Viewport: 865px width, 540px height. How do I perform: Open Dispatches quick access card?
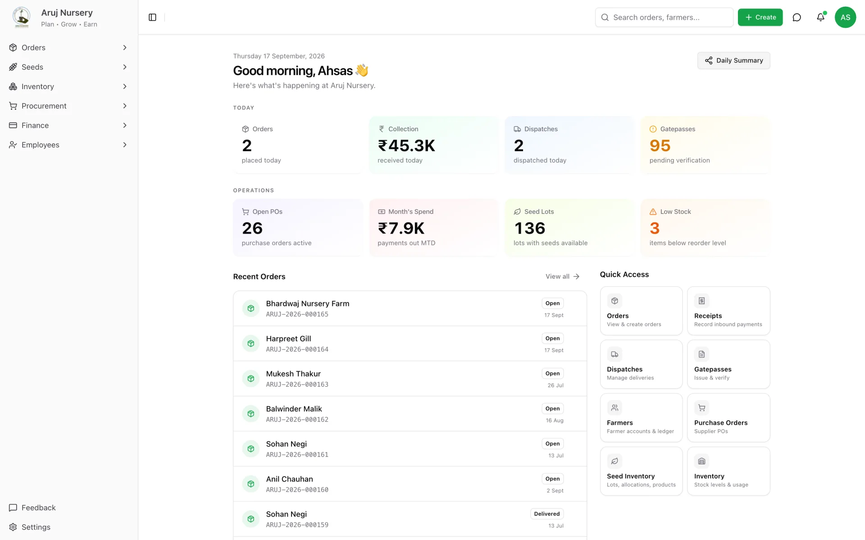tap(641, 364)
